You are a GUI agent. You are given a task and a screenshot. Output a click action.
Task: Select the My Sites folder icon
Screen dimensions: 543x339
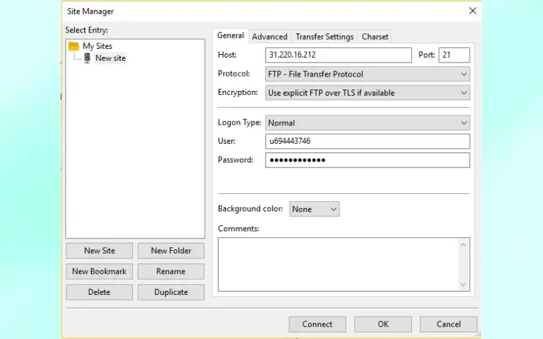click(74, 46)
